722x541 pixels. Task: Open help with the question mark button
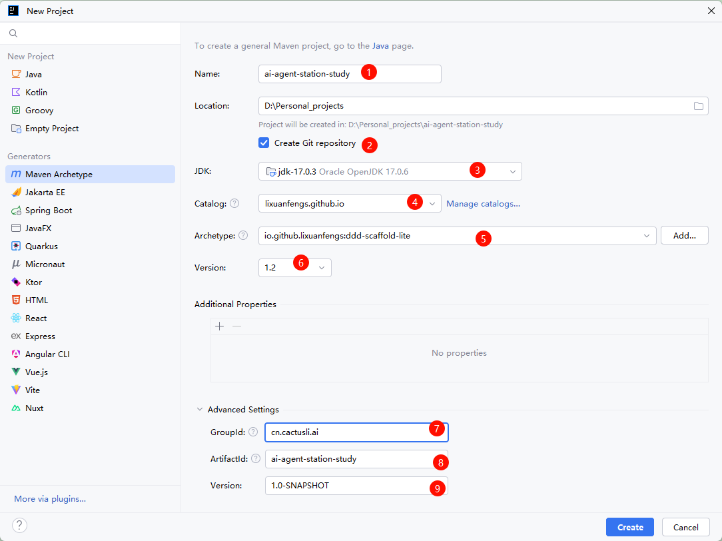20,525
